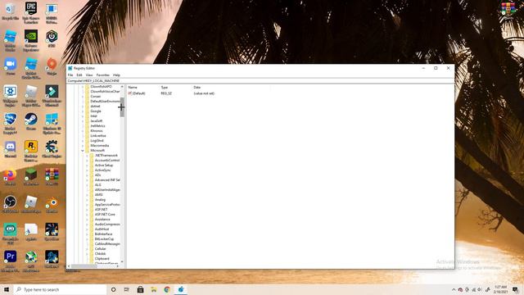This screenshot has width=524, height=295.
Task: Select the ASP.NET Core registry key
Action: click(105, 215)
